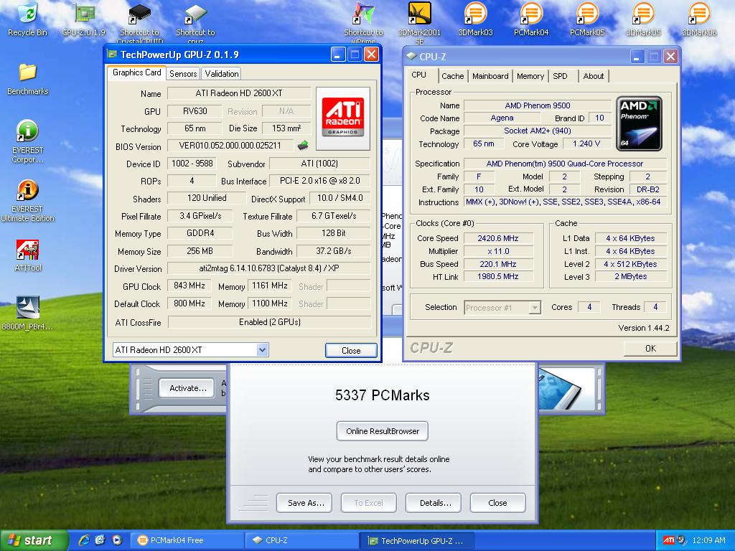Switch to CPU-Z in the taskbar
735x551 pixels.
301,540
